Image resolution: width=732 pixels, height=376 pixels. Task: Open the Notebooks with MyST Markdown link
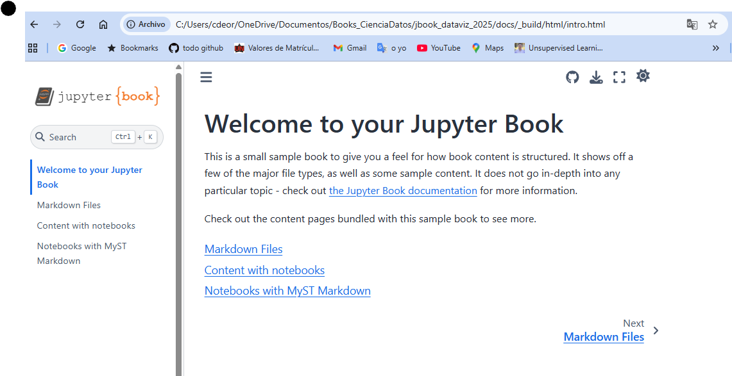coord(287,291)
